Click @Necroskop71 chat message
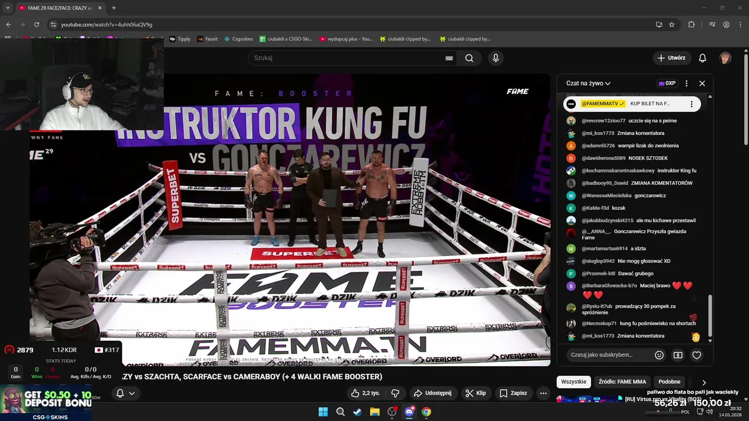 632,323
